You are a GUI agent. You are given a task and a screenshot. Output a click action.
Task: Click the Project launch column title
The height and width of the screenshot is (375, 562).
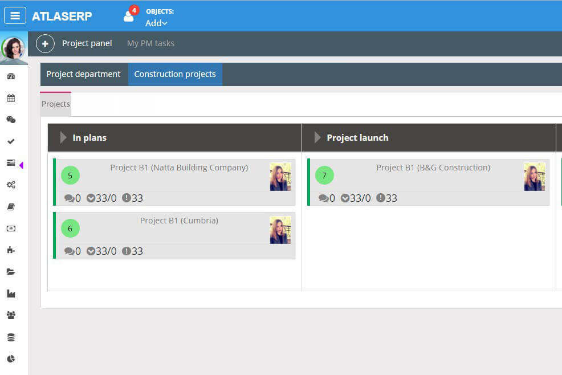click(x=358, y=138)
